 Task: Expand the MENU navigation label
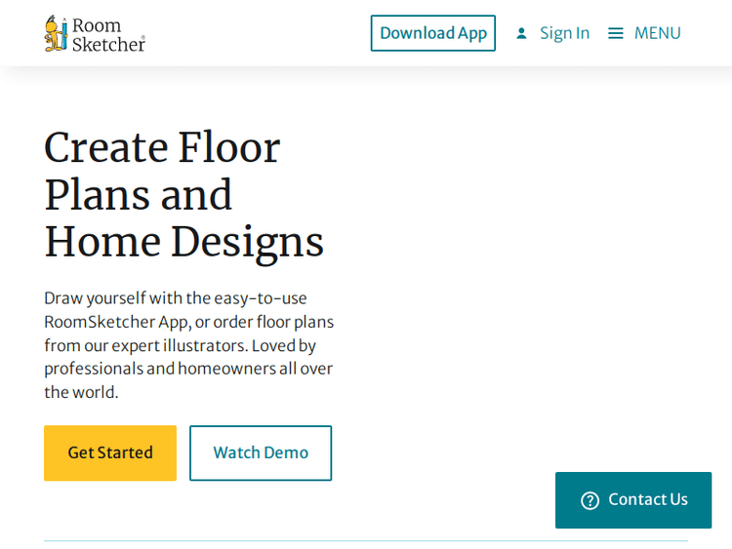(x=657, y=33)
